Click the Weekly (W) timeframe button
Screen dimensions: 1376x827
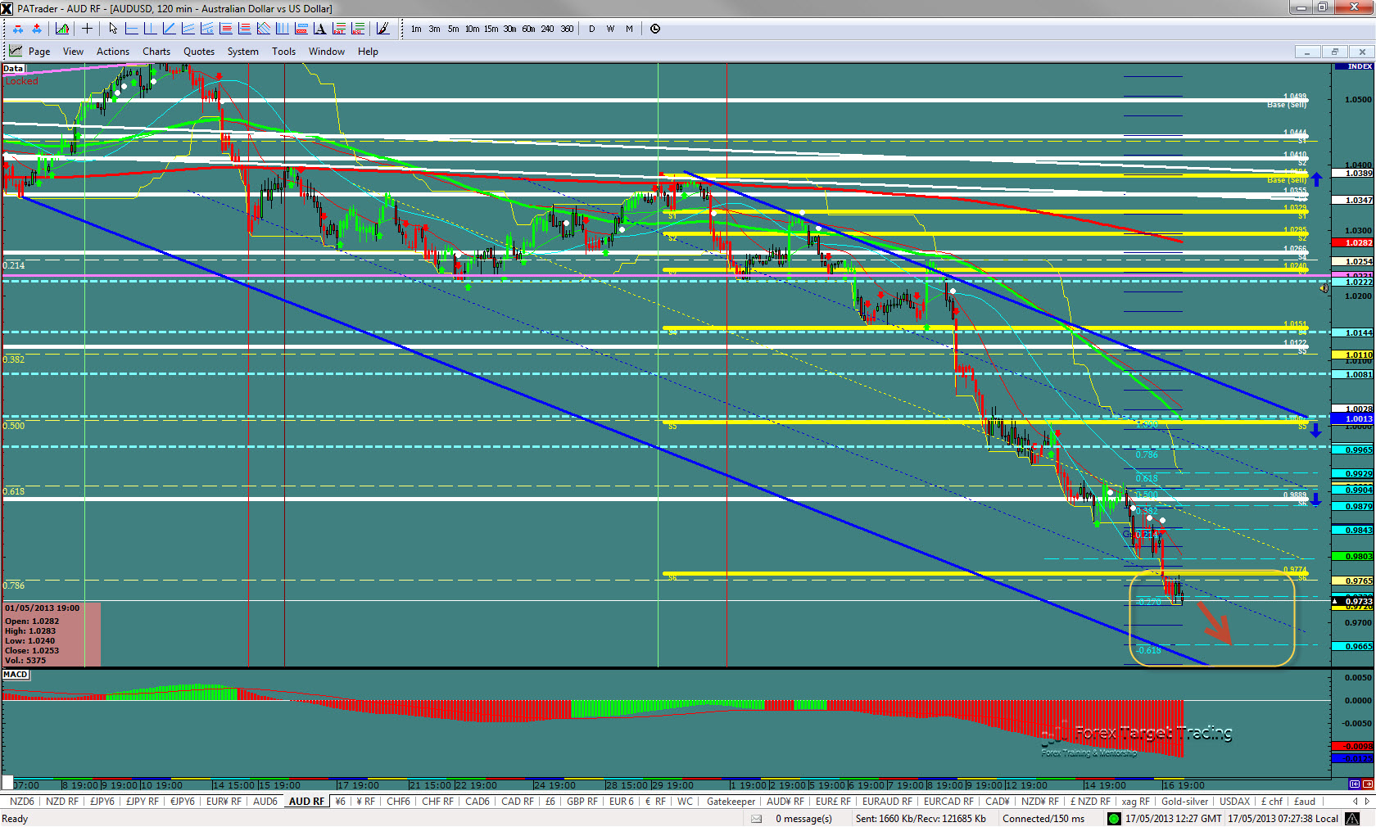pyautogui.click(x=610, y=29)
